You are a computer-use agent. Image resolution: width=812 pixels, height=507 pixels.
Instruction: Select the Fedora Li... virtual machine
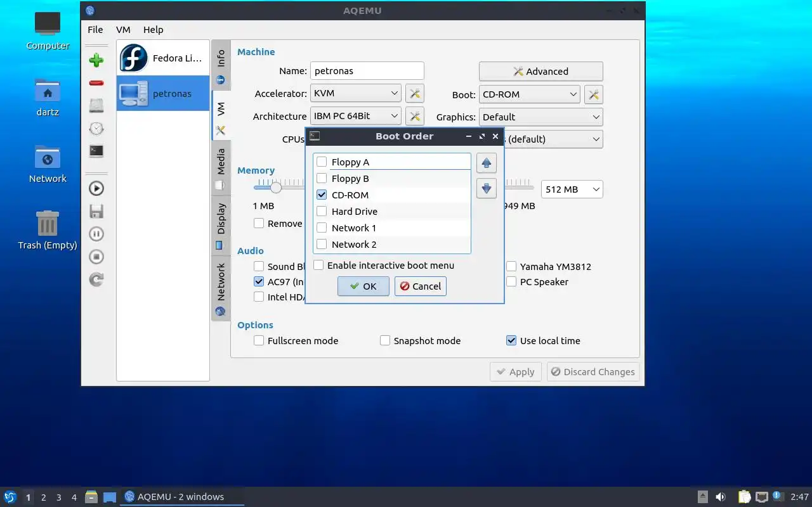(x=163, y=58)
